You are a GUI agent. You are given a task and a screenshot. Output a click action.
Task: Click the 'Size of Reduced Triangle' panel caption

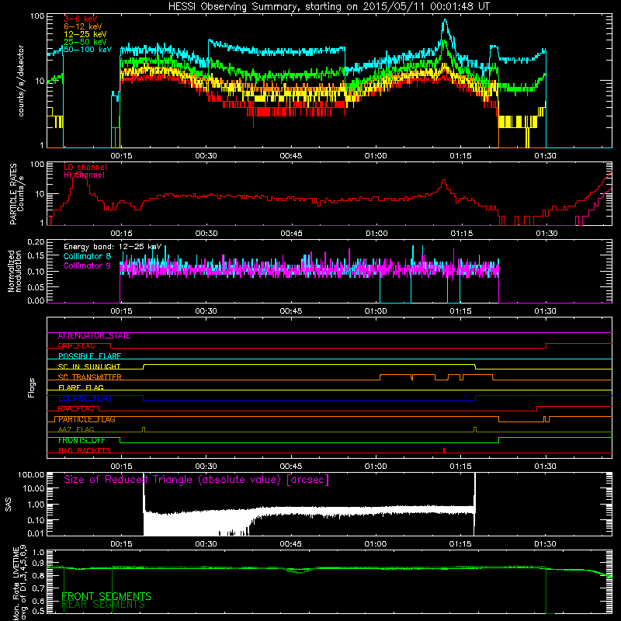pyautogui.click(x=196, y=480)
